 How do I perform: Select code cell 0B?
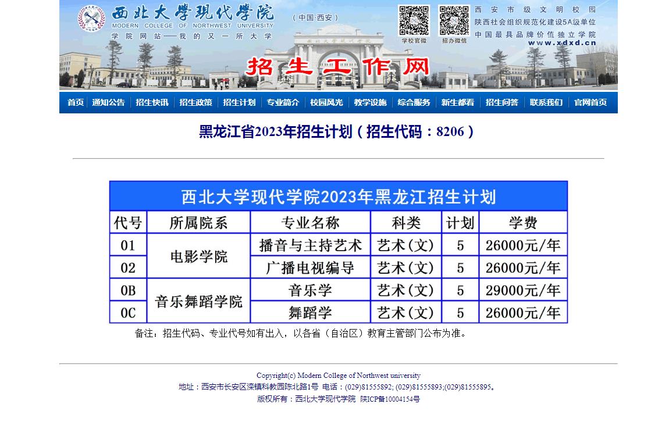click(128, 290)
